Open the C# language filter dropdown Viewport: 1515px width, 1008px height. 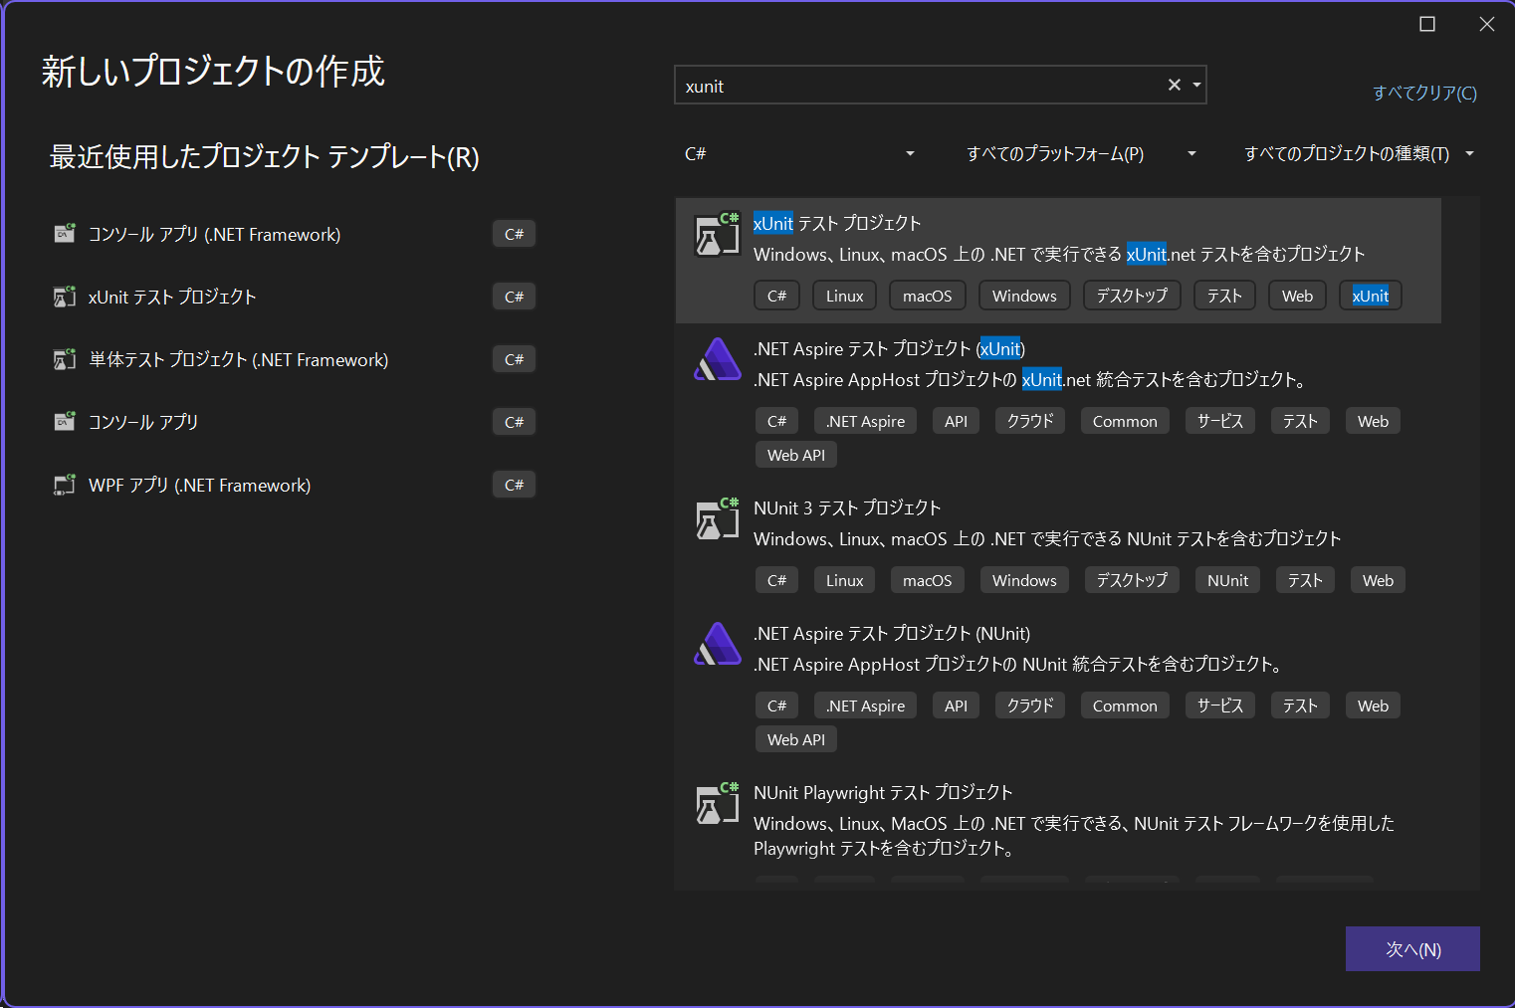point(799,153)
